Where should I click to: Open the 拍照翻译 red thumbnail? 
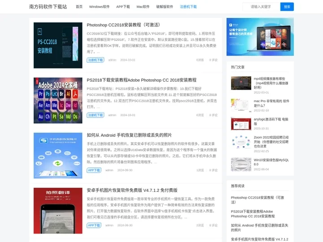tap(58, 211)
